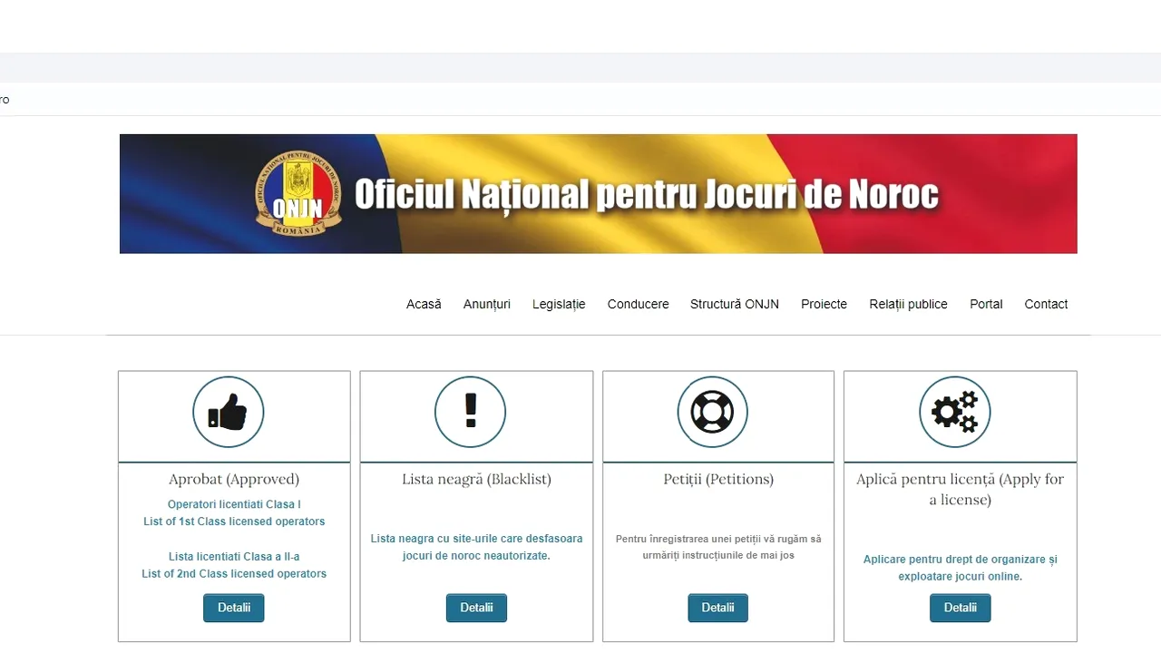
Task: Open the Contact menu item
Action: pyautogui.click(x=1046, y=304)
